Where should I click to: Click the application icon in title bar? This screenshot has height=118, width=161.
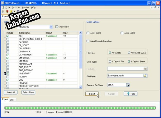click(3, 3)
